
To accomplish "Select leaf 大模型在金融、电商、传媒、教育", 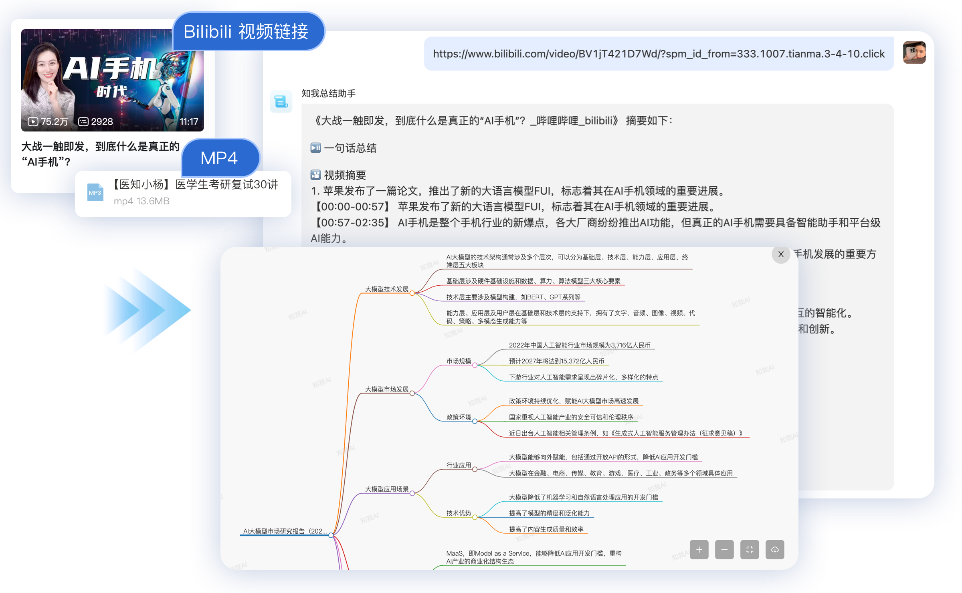I will [620, 473].
